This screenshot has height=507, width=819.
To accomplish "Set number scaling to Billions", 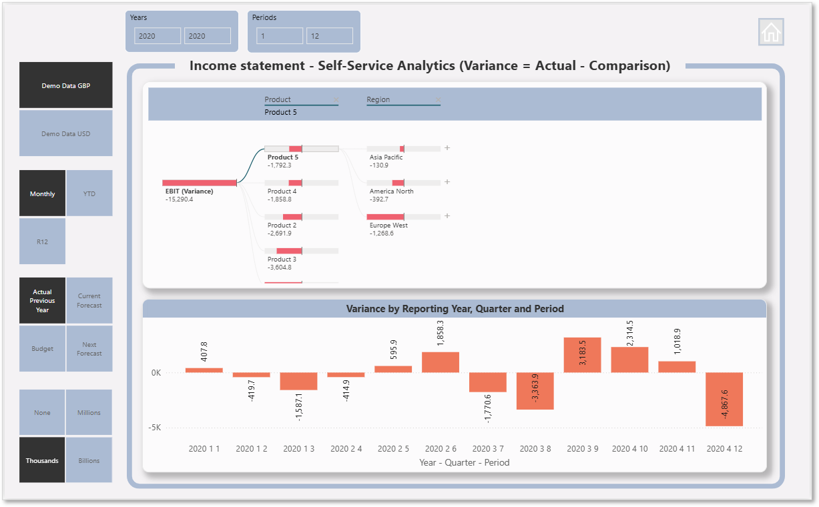I will click(89, 460).
